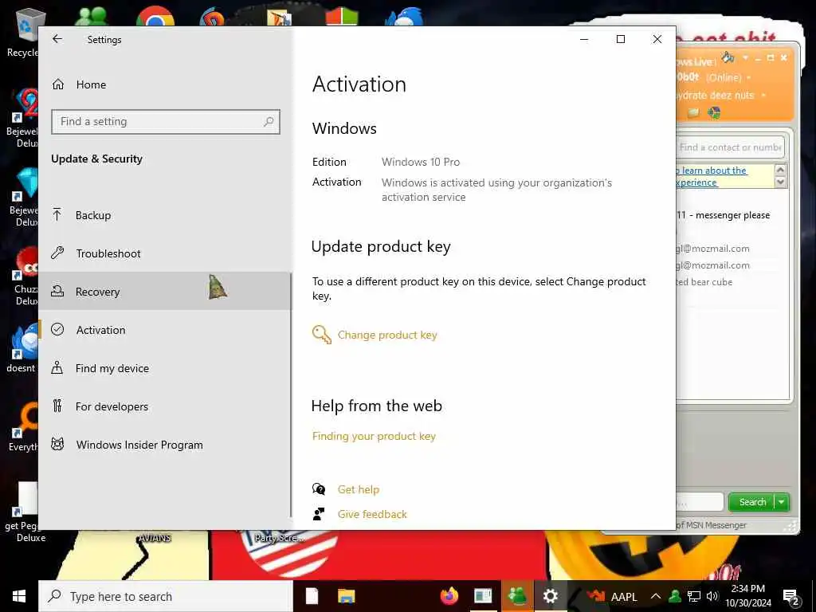
Task: Go back with the Settings back arrow
Action: (x=57, y=39)
